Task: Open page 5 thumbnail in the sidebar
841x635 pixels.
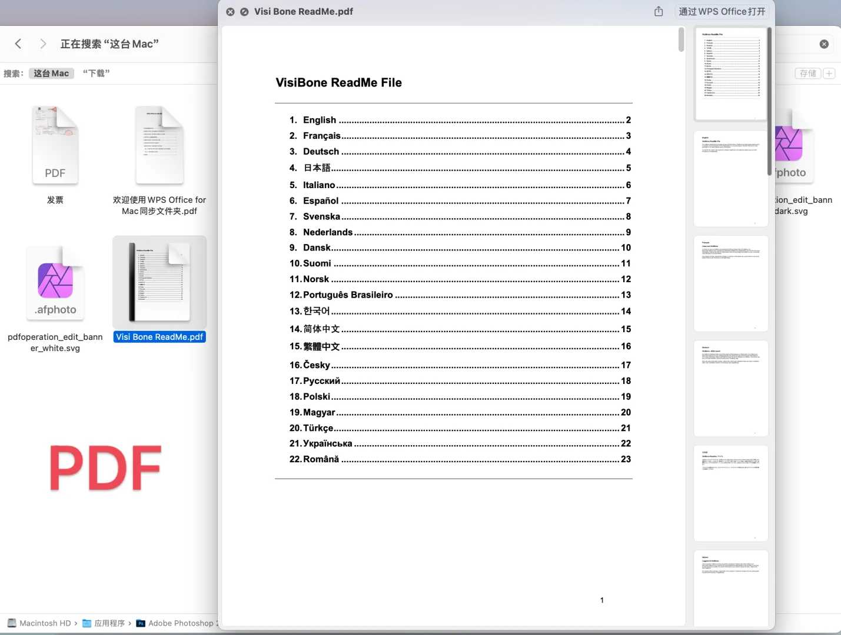Action: click(730, 493)
